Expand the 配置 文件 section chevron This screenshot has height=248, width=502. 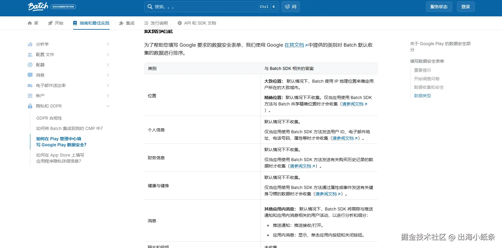pos(108,55)
